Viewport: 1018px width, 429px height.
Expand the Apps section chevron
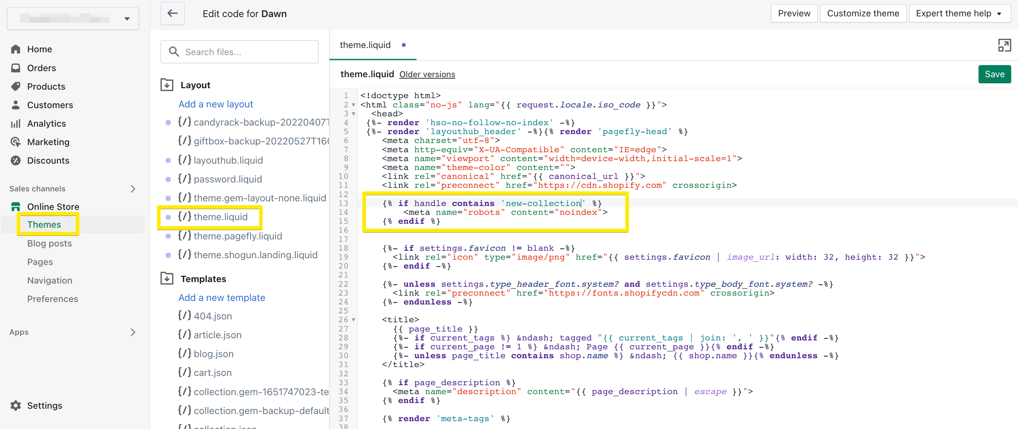click(133, 332)
